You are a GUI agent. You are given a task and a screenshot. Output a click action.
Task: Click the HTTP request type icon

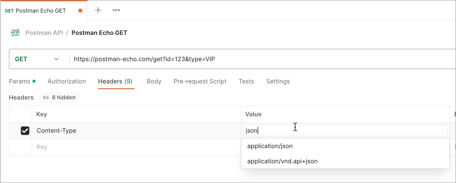[x=15, y=33]
